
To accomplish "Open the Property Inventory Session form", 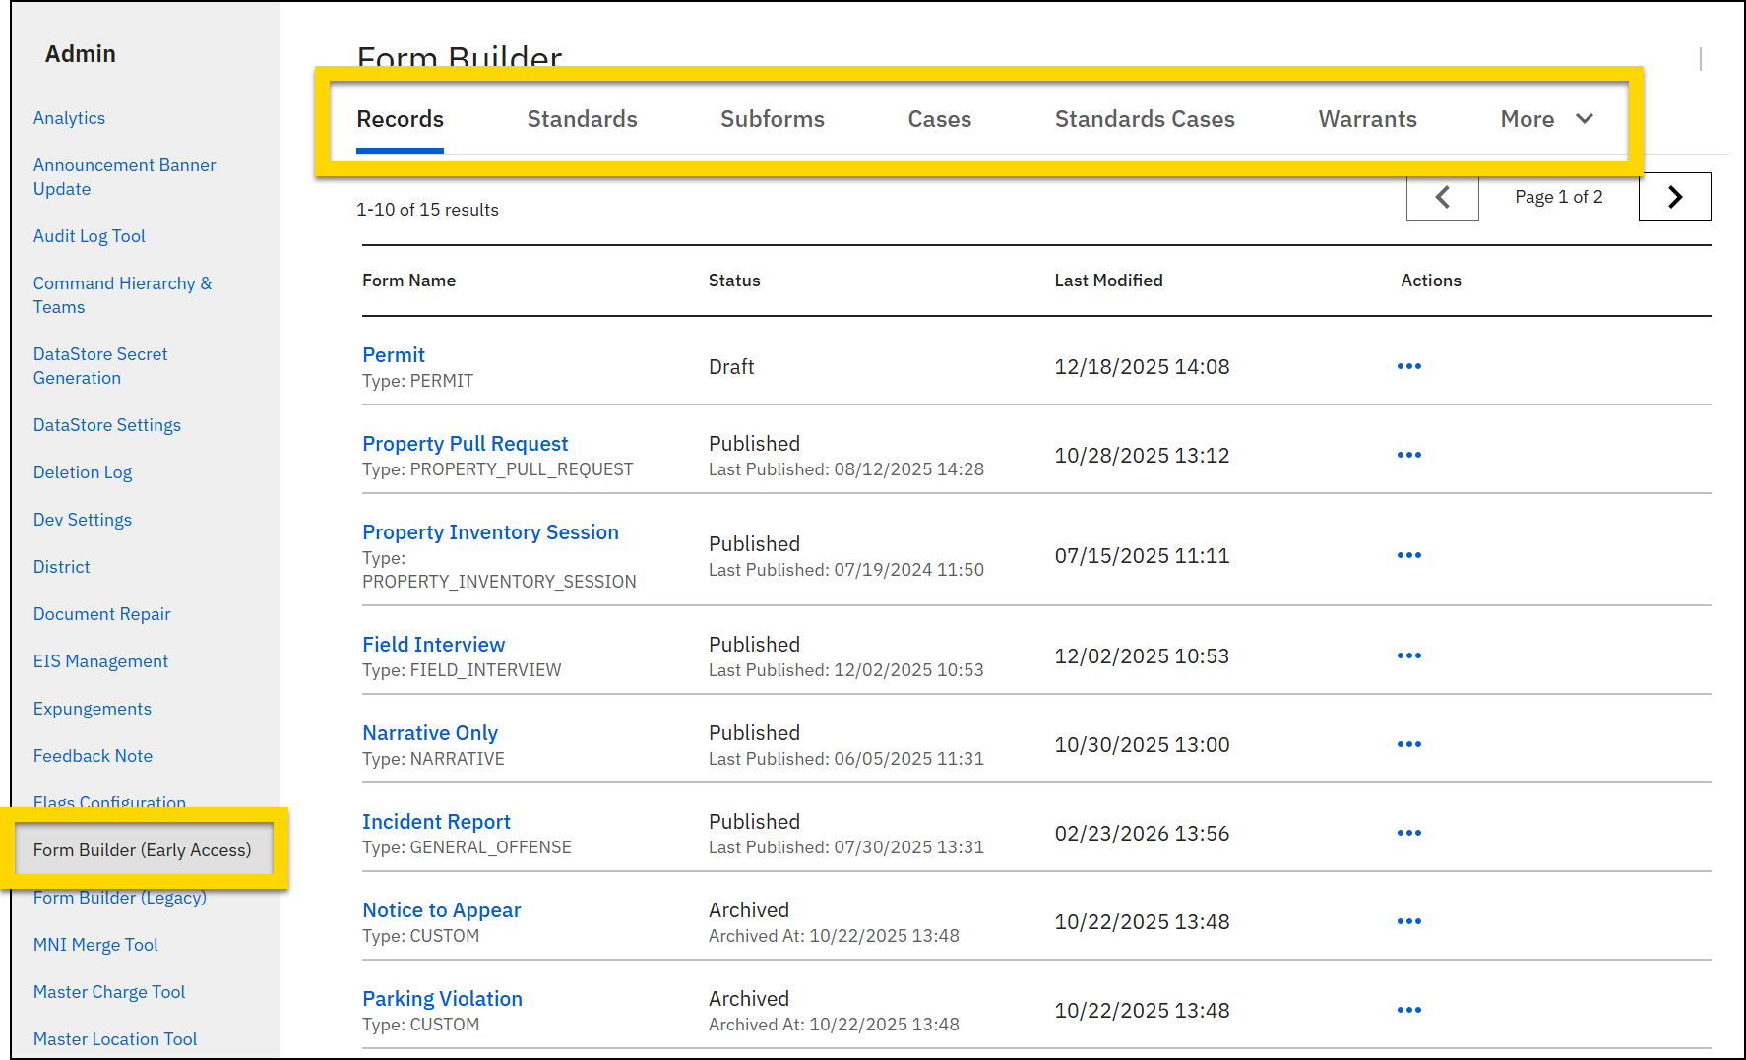I will (490, 531).
